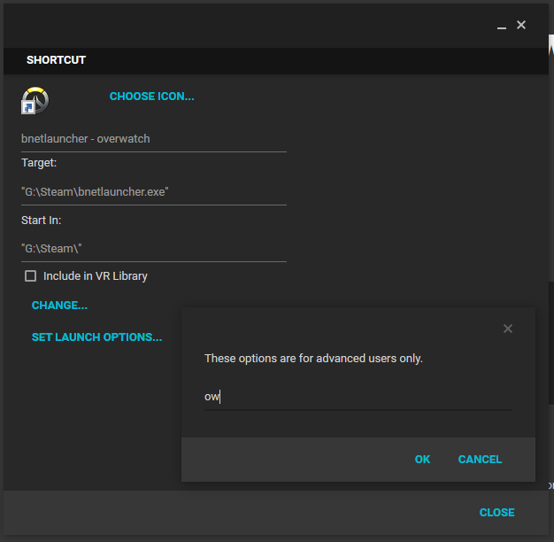The image size is (554, 542).
Task: Click the empty title bar of the window
Action: [248, 25]
